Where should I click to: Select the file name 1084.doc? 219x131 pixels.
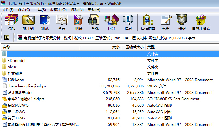point(16,80)
